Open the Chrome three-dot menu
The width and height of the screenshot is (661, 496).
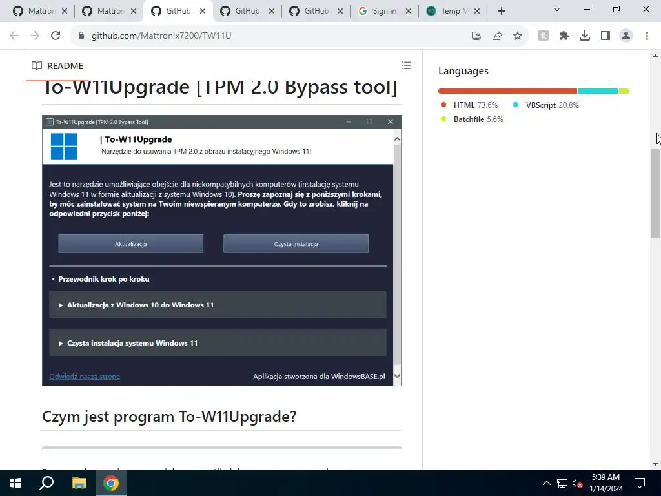point(647,36)
